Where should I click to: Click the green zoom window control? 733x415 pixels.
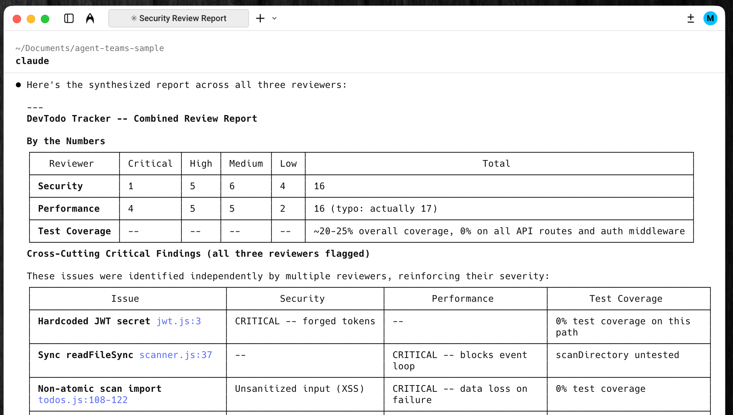click(45, 19)
